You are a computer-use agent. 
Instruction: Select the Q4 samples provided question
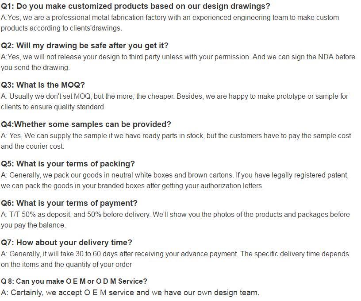(86, 124)
